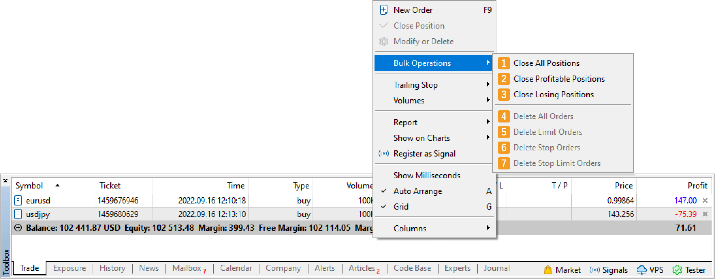Toggle the Auto Arrange option
The image size is (715, 279).
click(x=434, y=191)
